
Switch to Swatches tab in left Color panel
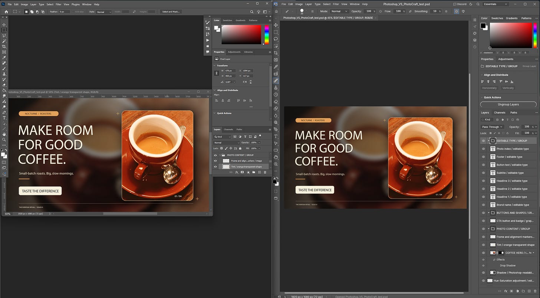227,20
